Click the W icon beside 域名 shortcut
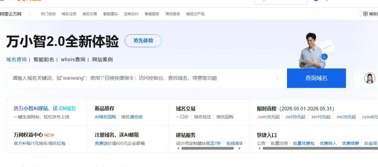378x167 pixels. pos(365,14)
